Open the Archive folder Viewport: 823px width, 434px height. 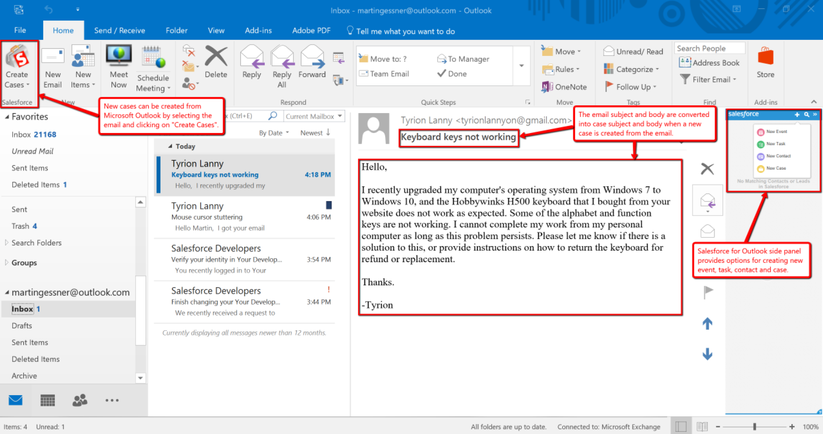point(24,376)
